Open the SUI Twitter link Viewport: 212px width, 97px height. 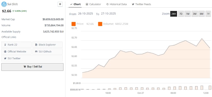pyautogui.click(x=32, y=58)
